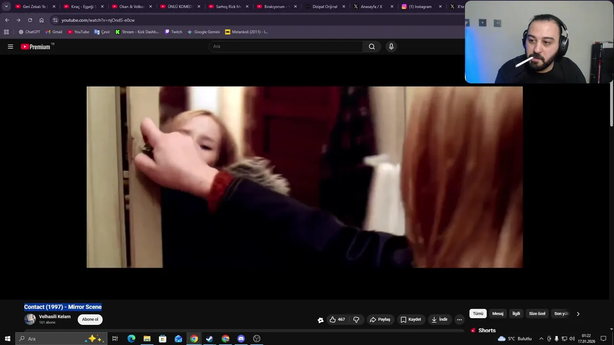
Task: Save video with Kaydet button
Action: click(411, 320)
